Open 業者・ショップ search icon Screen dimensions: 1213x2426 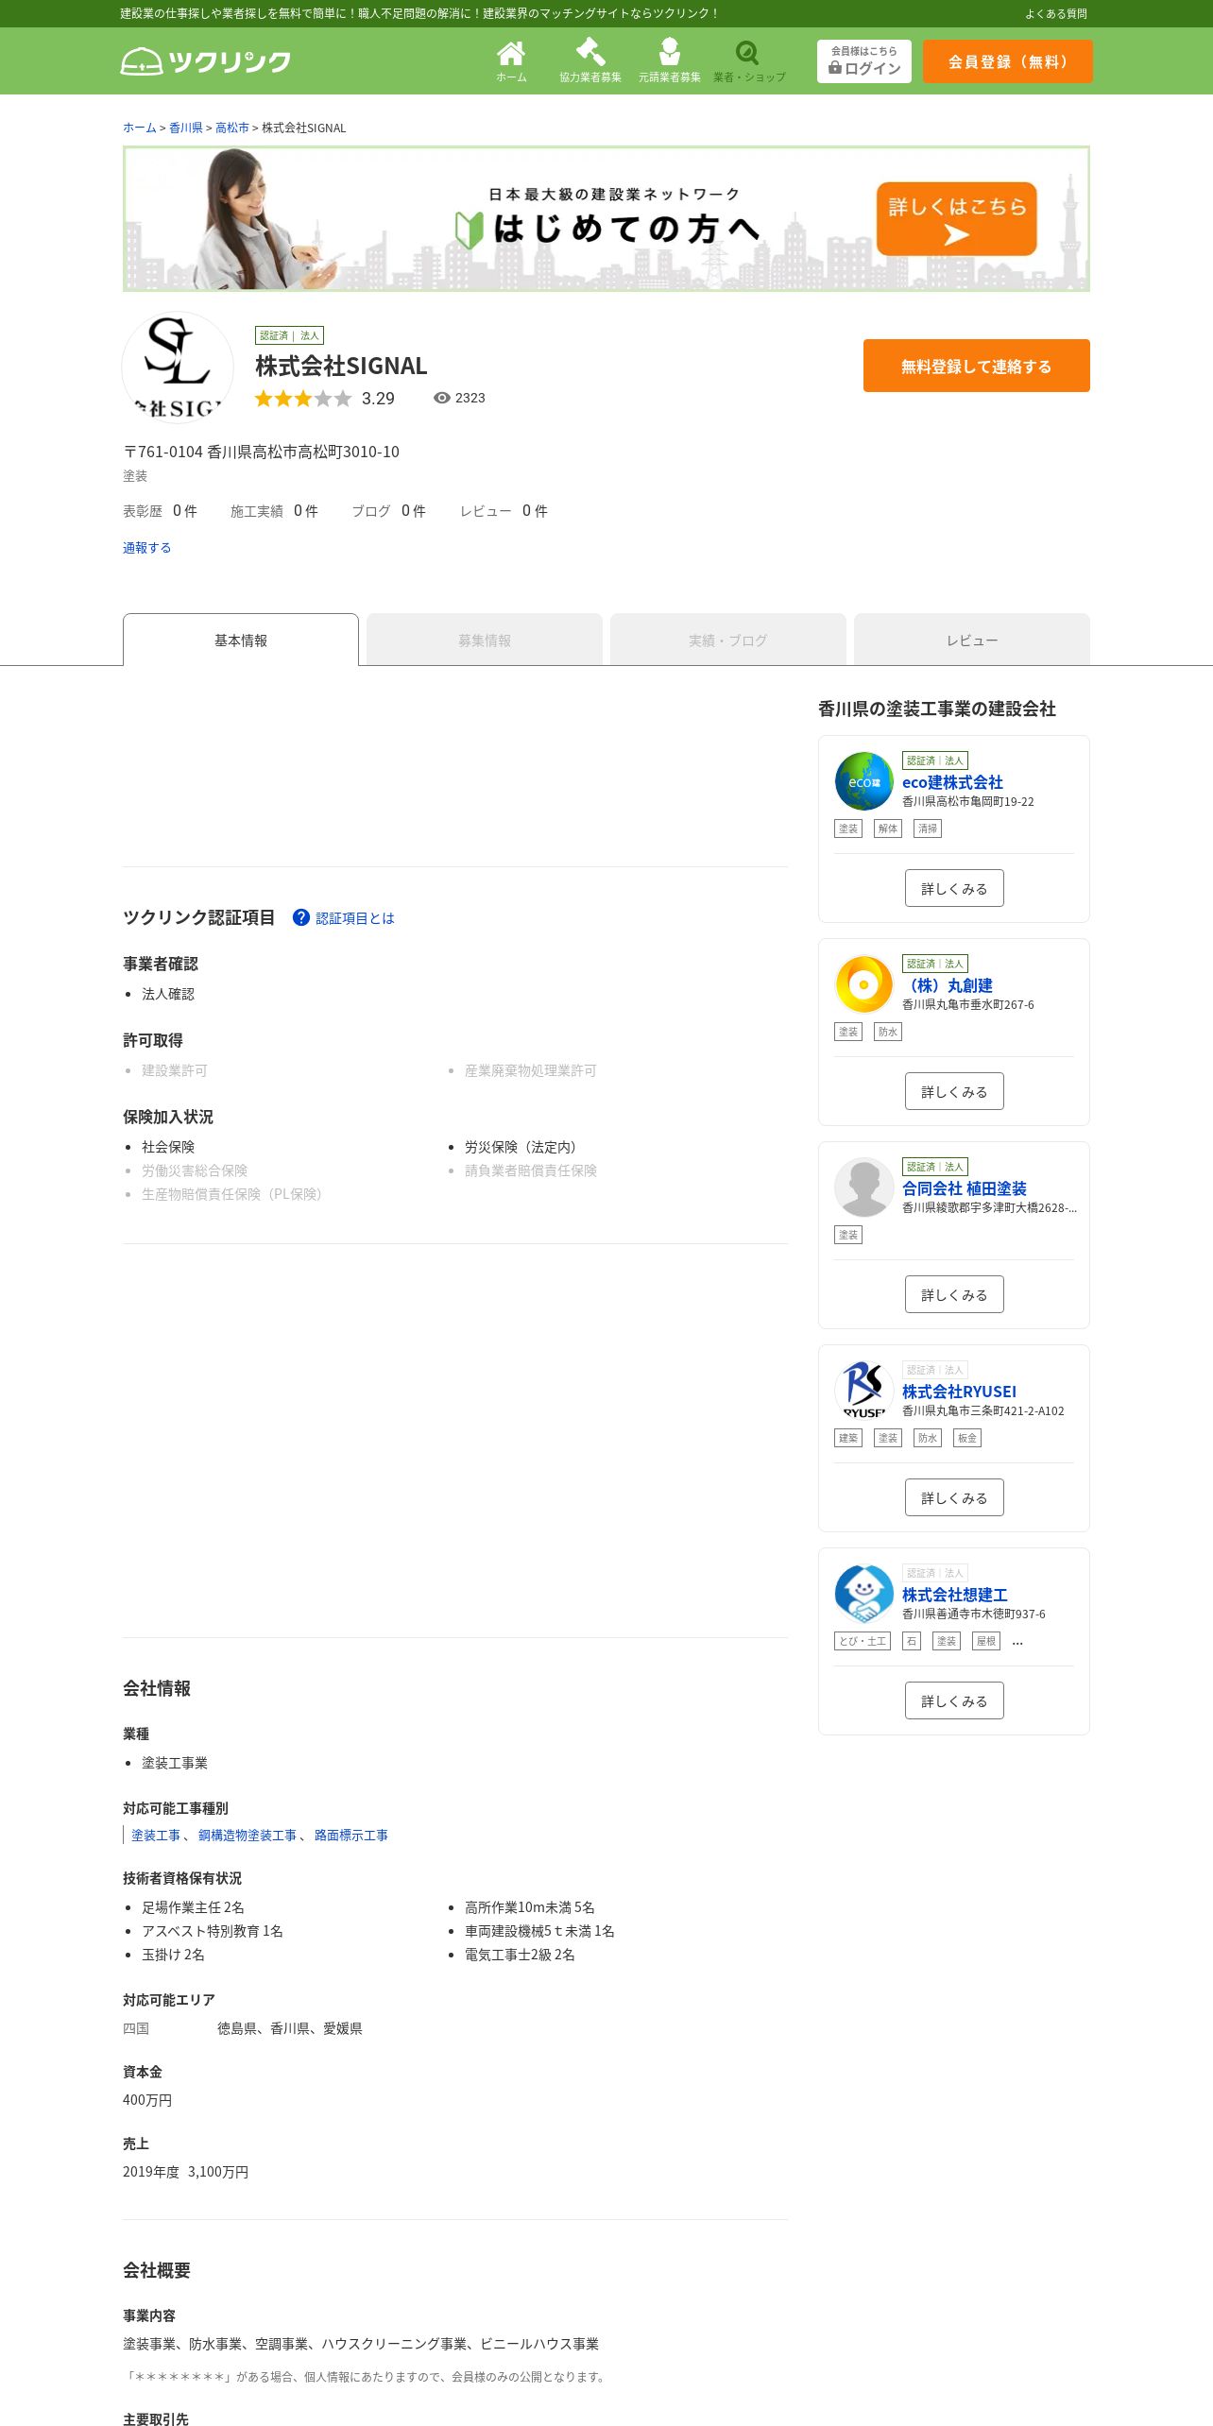(x=749, y=61)
